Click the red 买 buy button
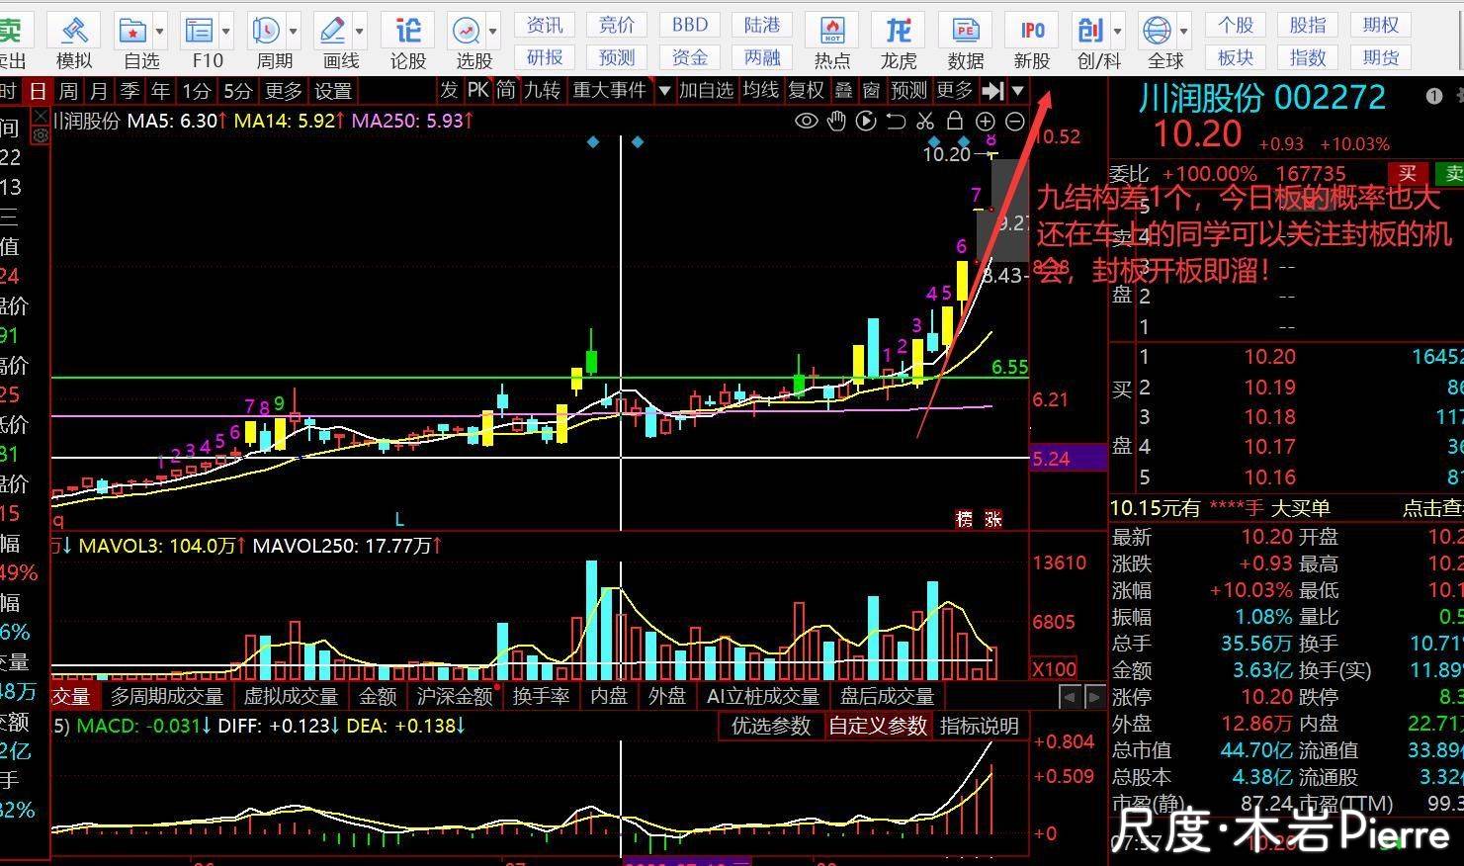The width and height of the screenshot is (1464, 866). click(1408, 174)
